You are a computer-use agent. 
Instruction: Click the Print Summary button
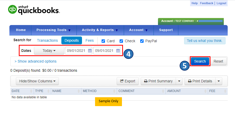point(158,81)
